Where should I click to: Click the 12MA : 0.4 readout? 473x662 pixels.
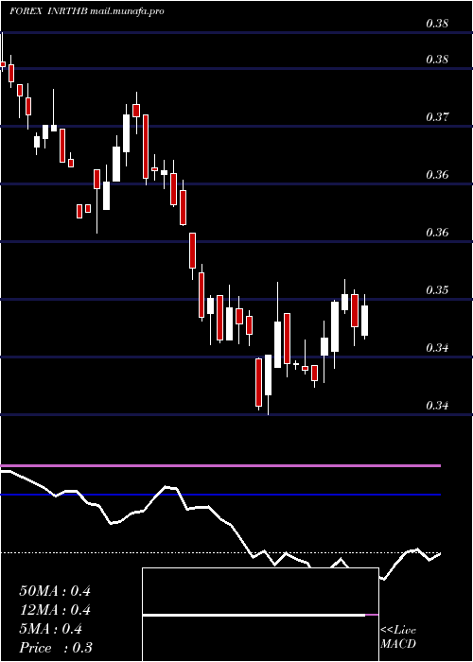[x=55, y=610]
